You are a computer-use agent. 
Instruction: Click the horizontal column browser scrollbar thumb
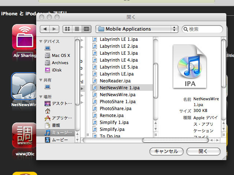tap(175, 140)
